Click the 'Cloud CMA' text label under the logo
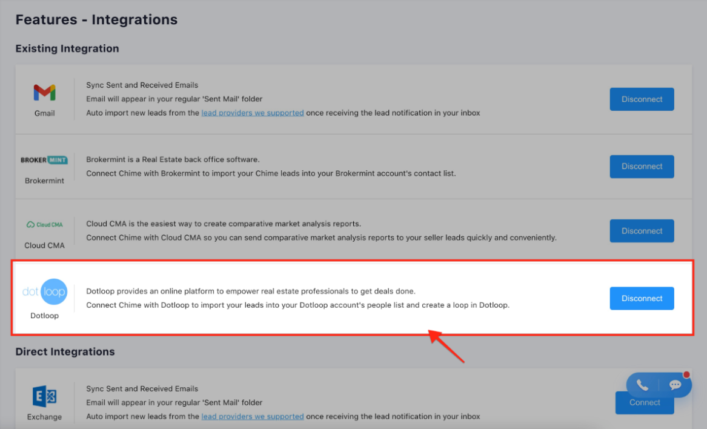 point(44,245)
